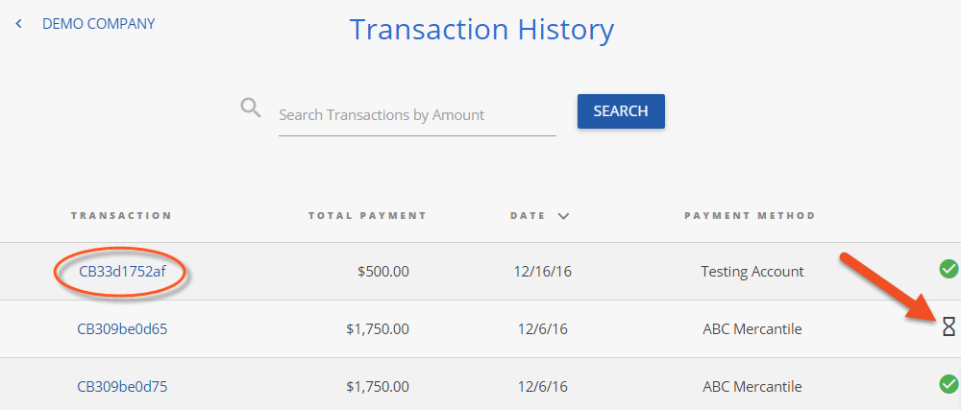Viewport: 961px width, 410px height.
Task: Click the back chevron beside Demo Company
Action: 19,24
